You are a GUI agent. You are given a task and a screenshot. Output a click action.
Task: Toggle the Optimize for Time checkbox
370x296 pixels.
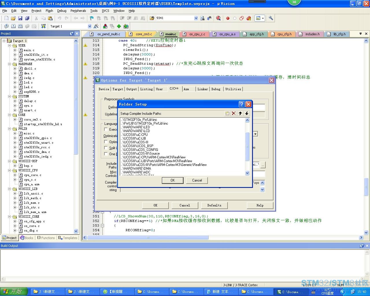point(106,142)
